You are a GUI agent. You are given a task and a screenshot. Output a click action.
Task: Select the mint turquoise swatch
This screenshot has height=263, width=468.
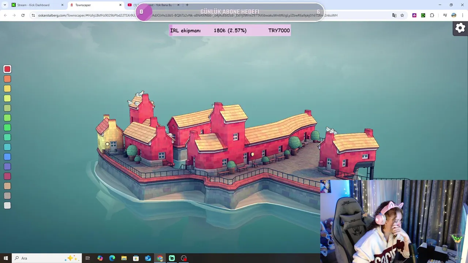coord(7,137)
